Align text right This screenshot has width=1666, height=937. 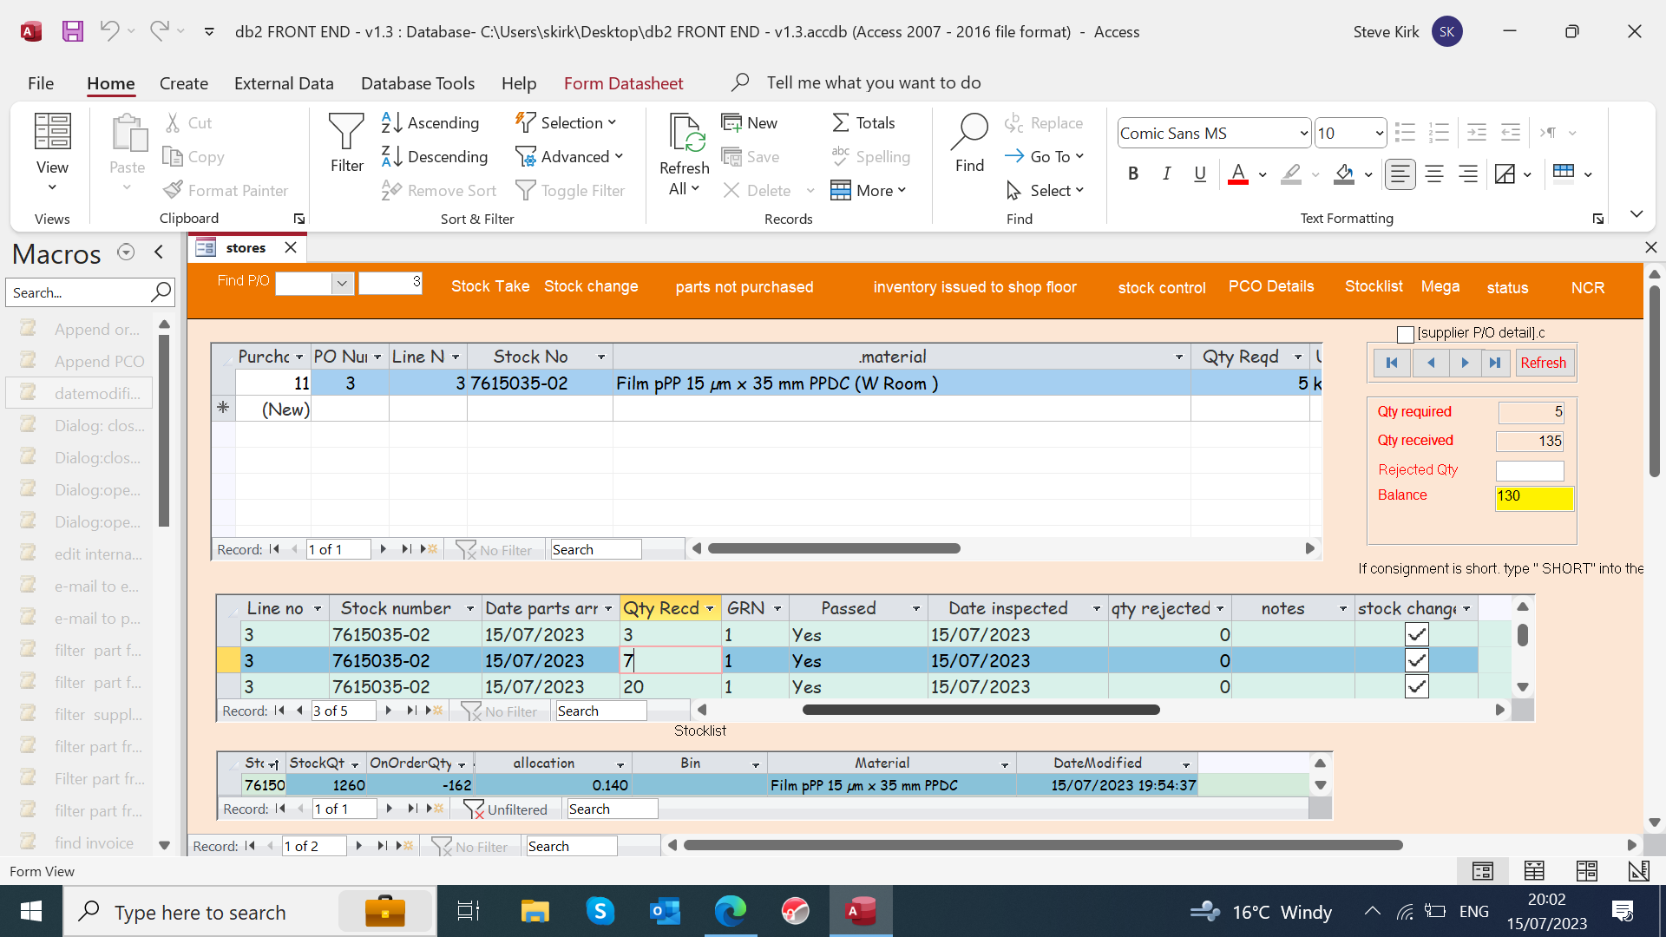click(1468, 174)
